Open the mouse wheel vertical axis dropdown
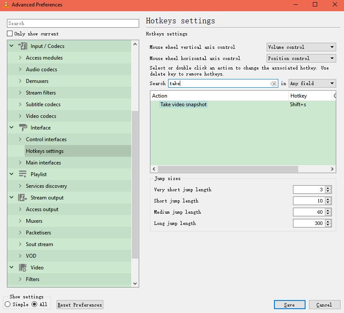Screen dimensions: 344x313 click(x=301, y=47)
